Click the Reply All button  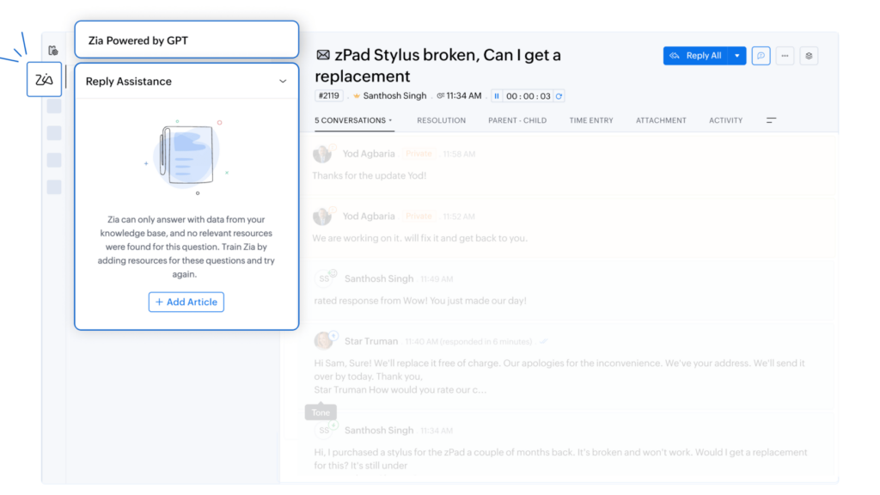[696, 56]
